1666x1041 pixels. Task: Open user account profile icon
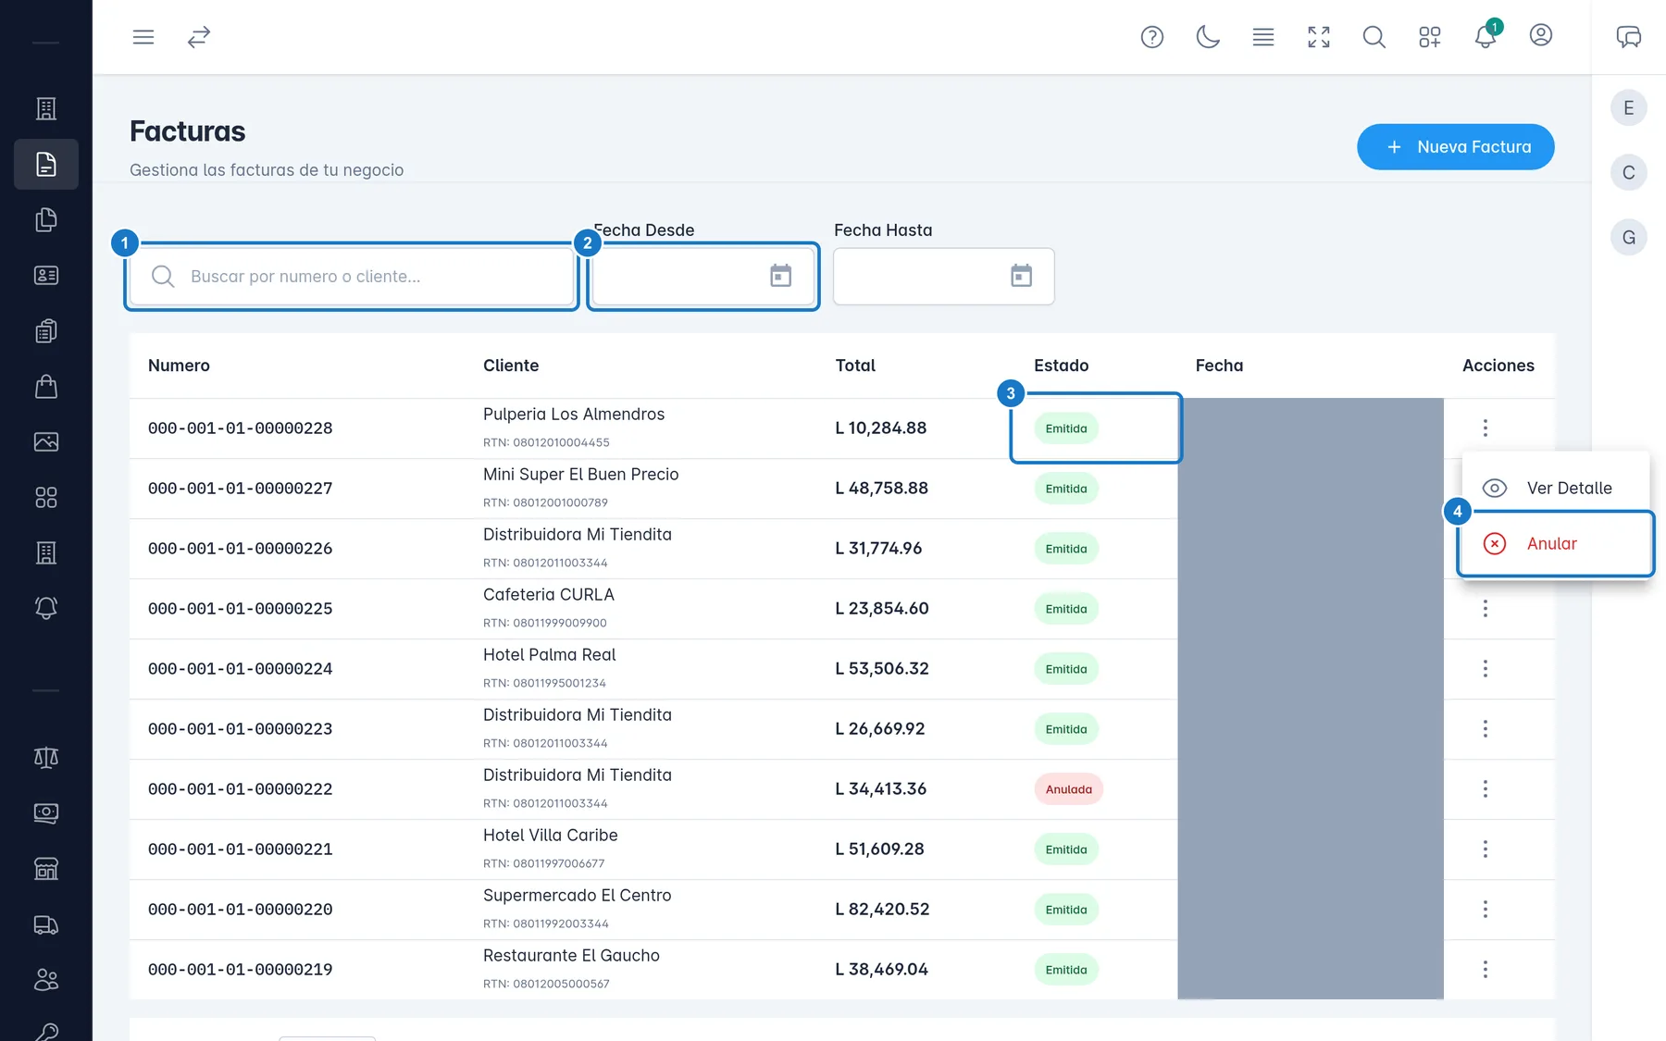[x=1541, y=35]
